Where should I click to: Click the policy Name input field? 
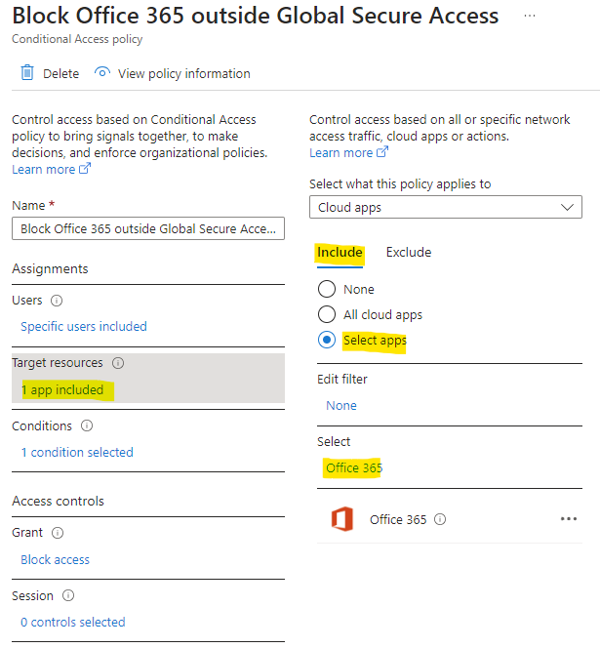pyautogui.click(x=148, y=228)
